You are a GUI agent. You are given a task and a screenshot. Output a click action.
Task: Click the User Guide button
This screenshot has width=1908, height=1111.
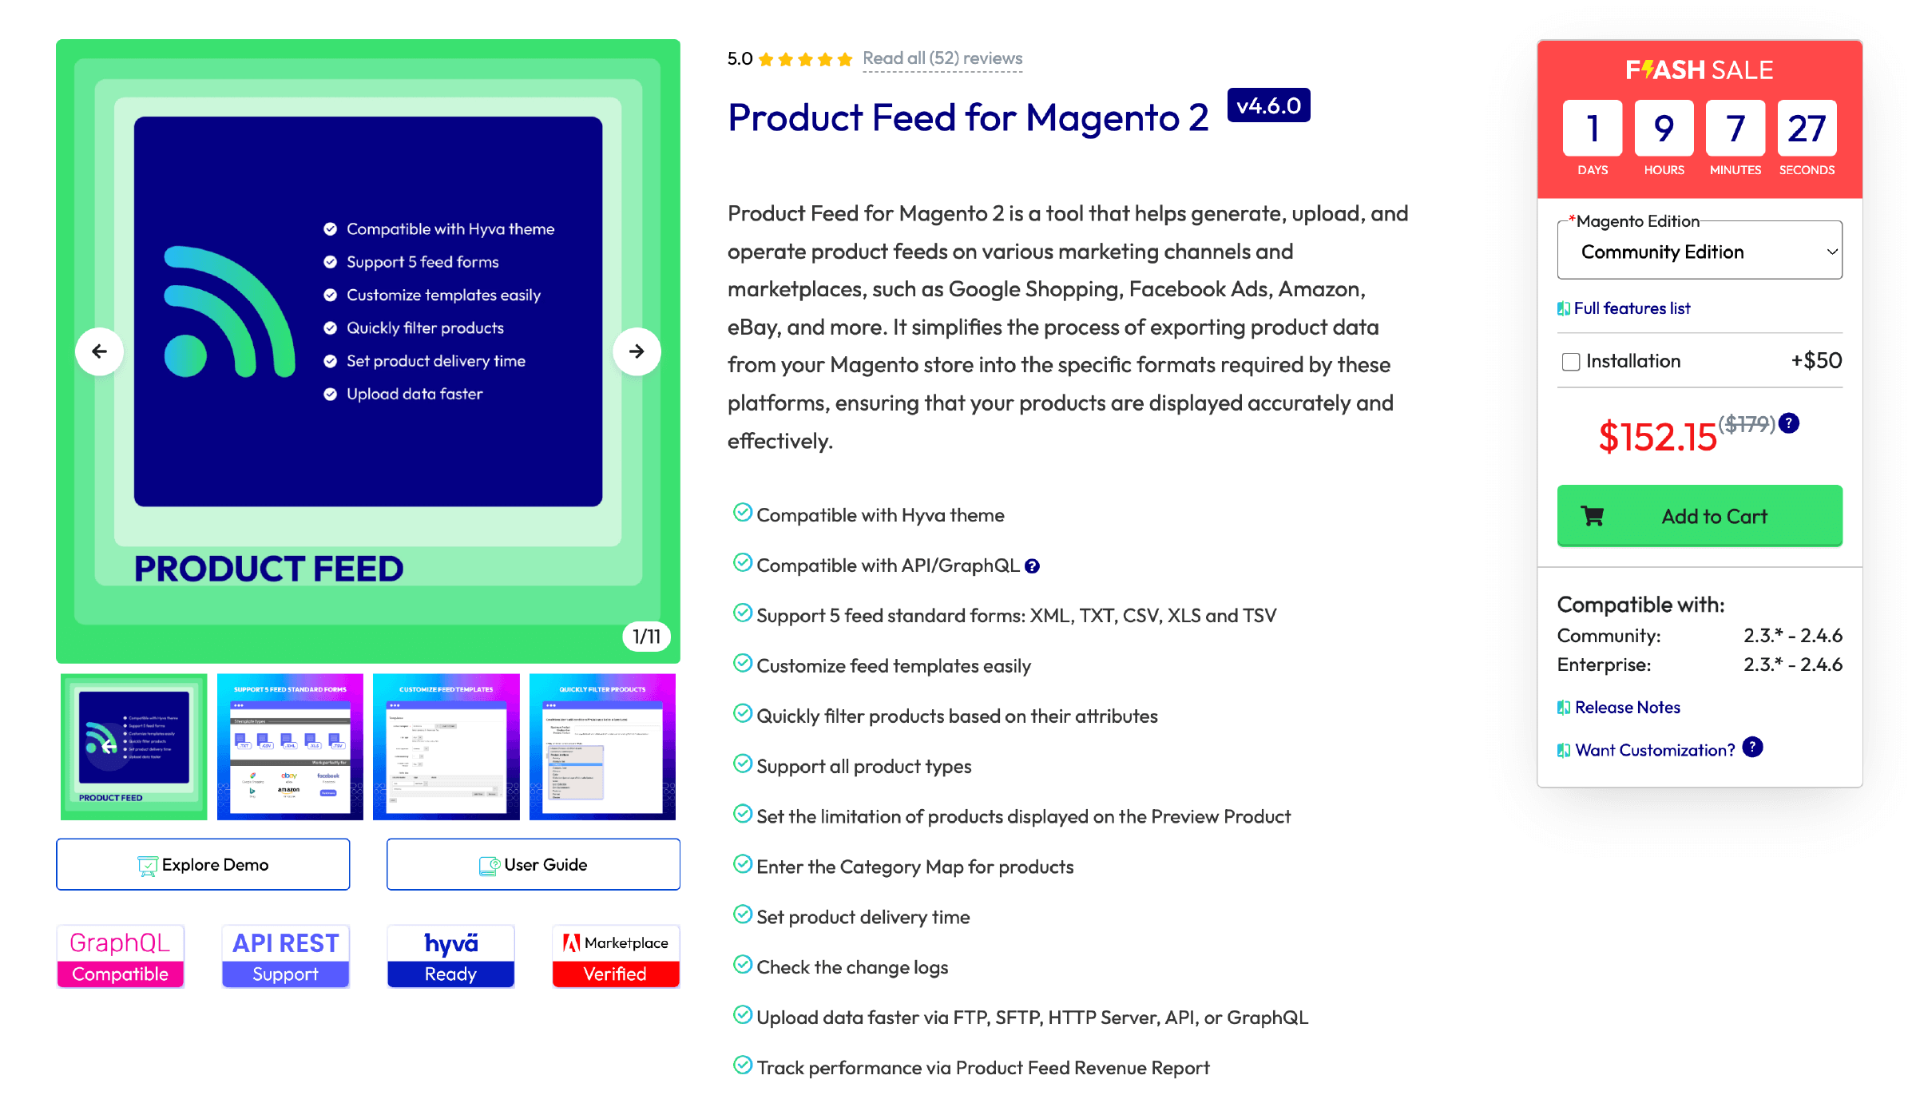pyautogui.click(x=533, y=865)
